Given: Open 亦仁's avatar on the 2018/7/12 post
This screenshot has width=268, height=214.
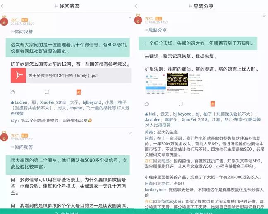Looking at the screenshot, I should [x=5, y=21].
